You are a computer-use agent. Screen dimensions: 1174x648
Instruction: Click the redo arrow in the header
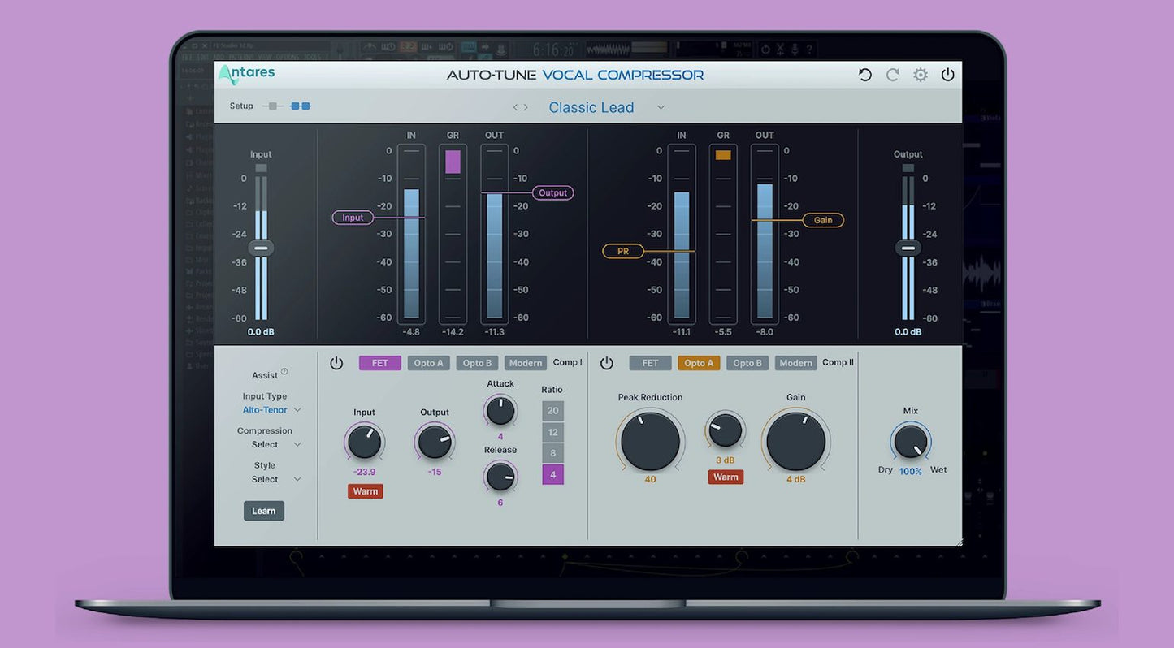[x=892, y=74]
